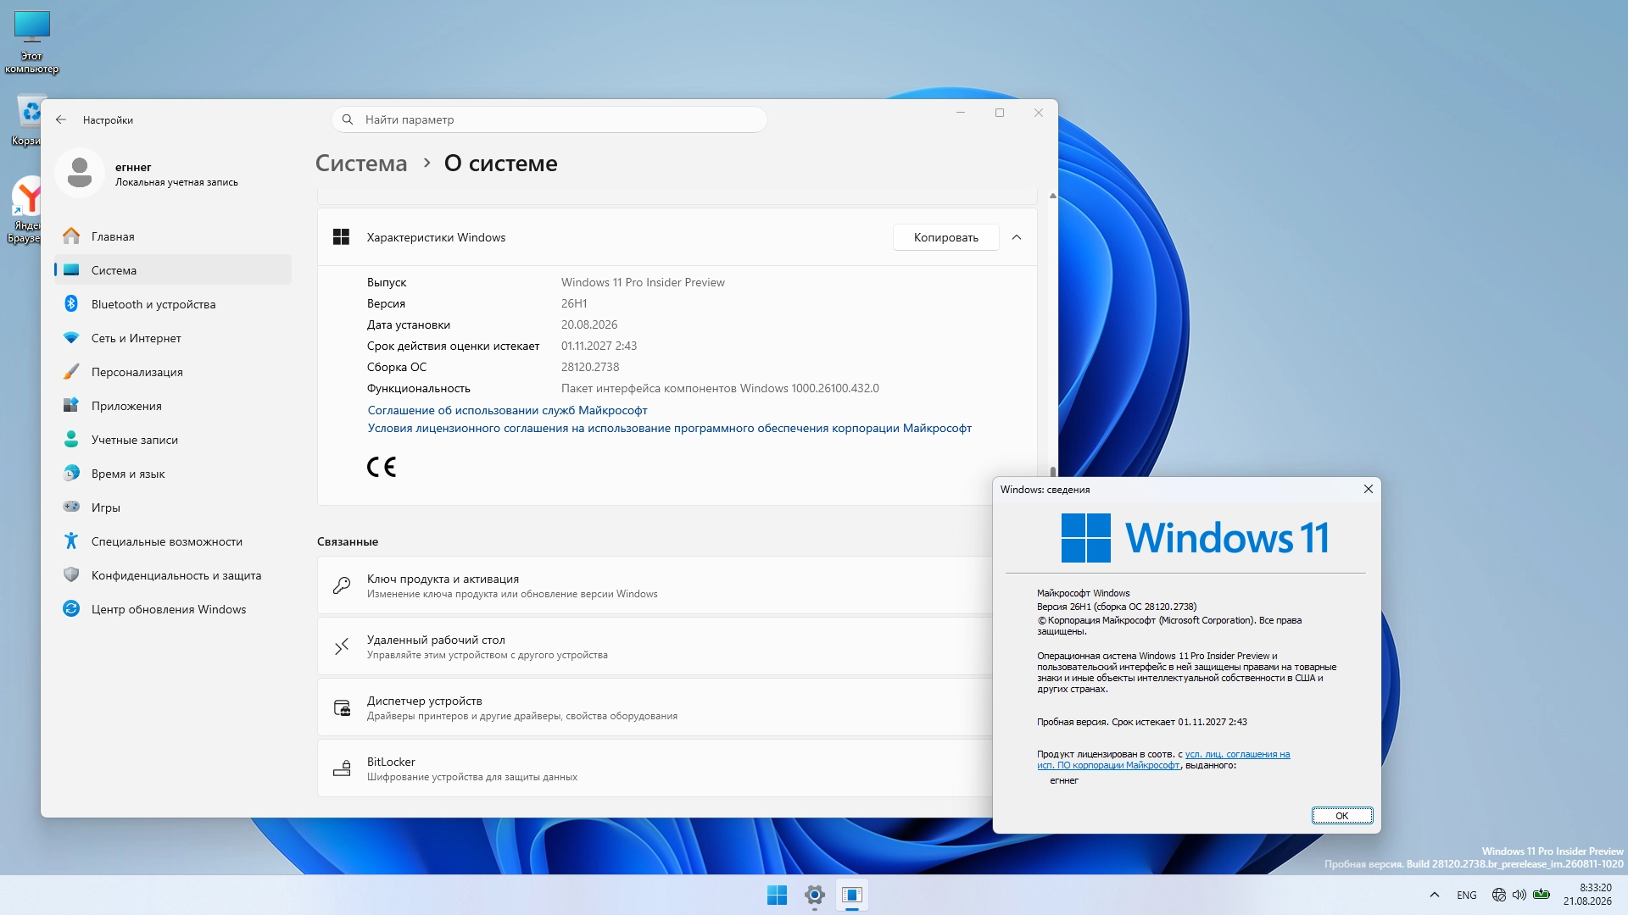Open Удаленный рабочий стол settings
The height and width of the screenshot is (915, 1628).
(x=655, y=646)
